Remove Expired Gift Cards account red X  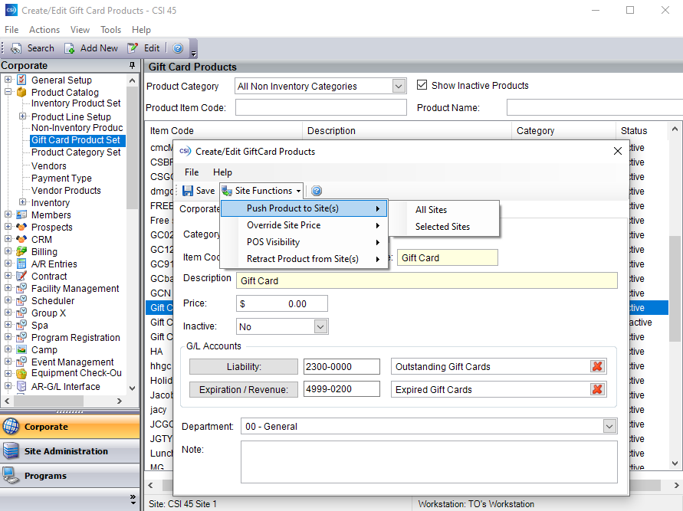[x=597, y=389]
